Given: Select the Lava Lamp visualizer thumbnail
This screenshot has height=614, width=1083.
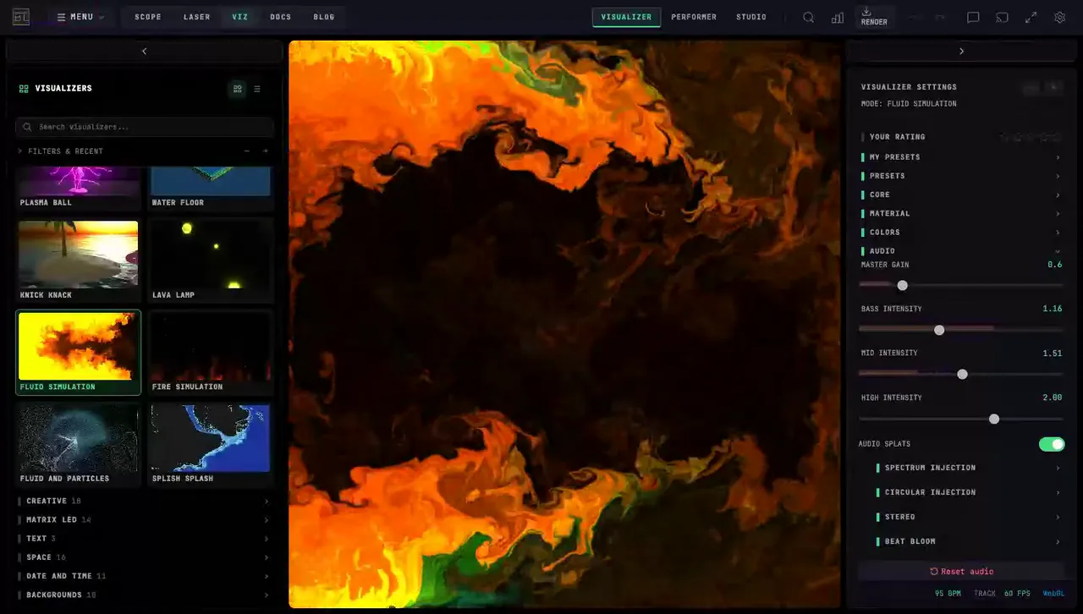Looking at the screenshot, I should (211, 260).
